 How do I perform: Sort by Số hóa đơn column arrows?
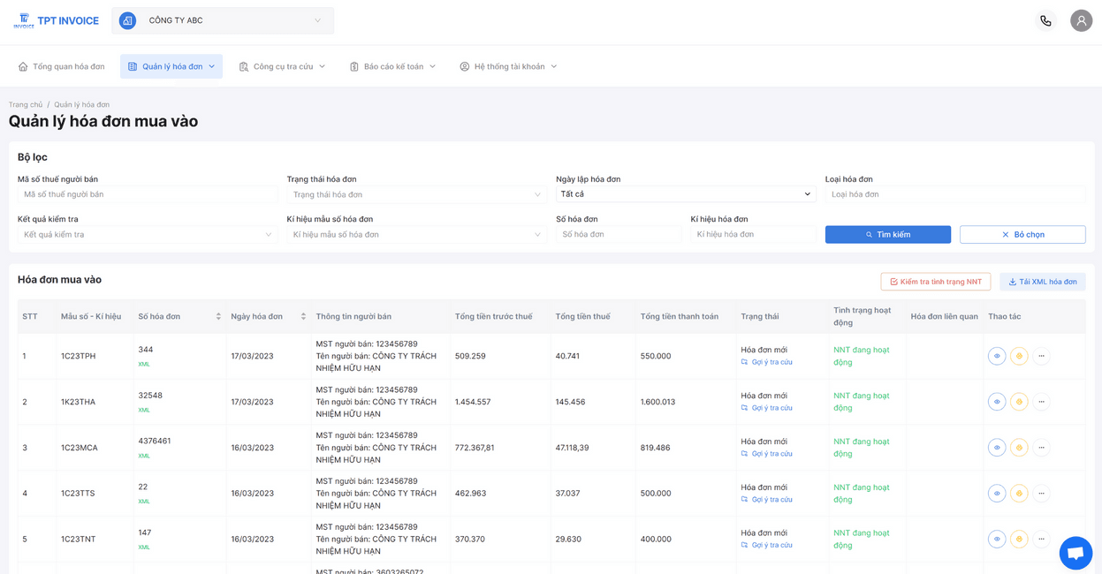point(218,316)
